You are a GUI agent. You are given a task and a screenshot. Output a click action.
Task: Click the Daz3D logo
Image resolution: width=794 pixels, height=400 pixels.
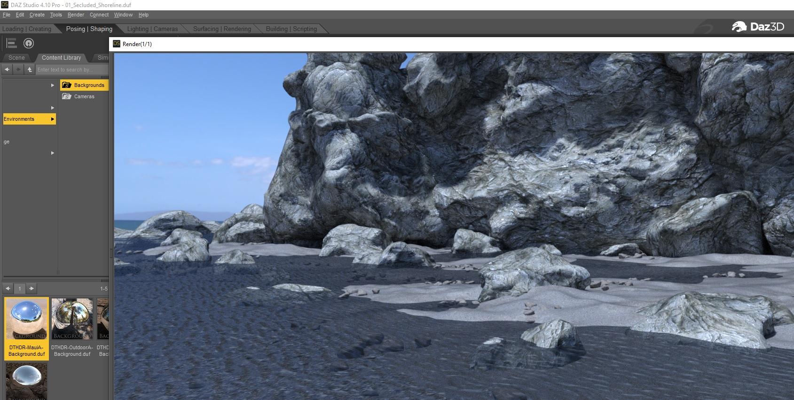coord(758,27)
